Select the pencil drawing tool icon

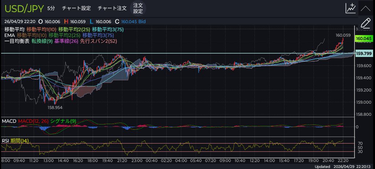click(x=365, y=24)
